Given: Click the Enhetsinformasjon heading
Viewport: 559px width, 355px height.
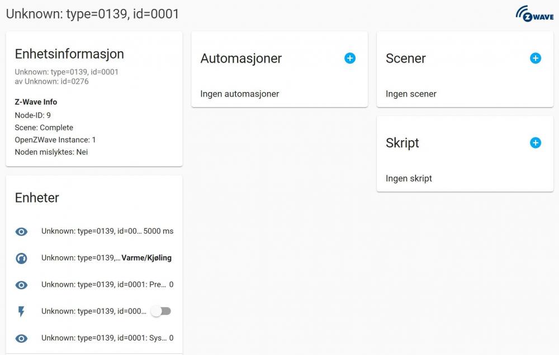Looking at the screenshot, I should point(69,54).
